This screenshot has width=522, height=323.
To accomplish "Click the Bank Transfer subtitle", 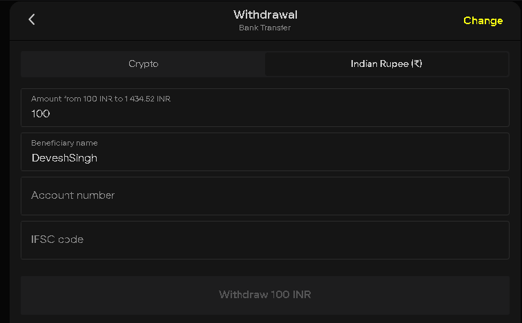I will [265, 28].
